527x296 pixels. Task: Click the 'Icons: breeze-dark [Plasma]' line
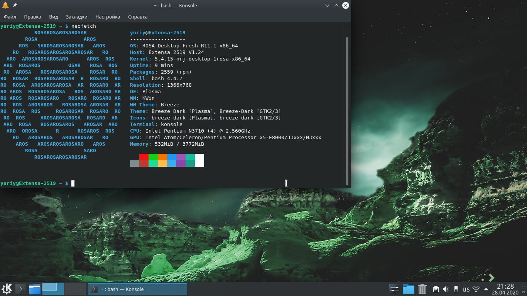click(206, 118)
